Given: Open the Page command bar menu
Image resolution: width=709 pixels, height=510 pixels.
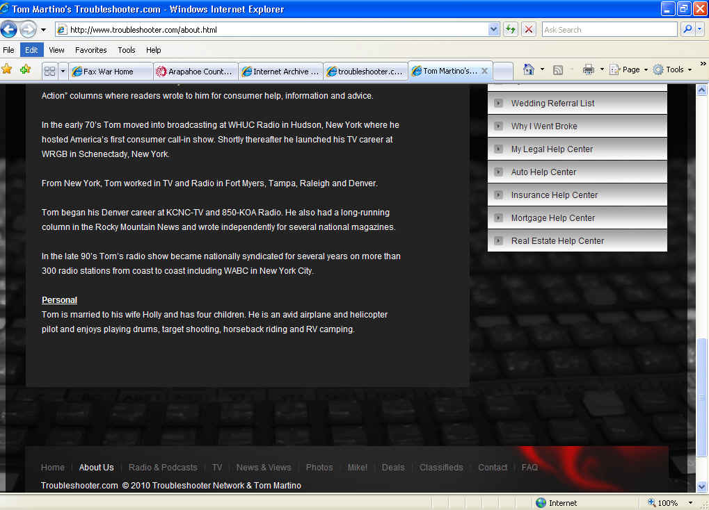Looking at the screenshot, I should (628, 69).
